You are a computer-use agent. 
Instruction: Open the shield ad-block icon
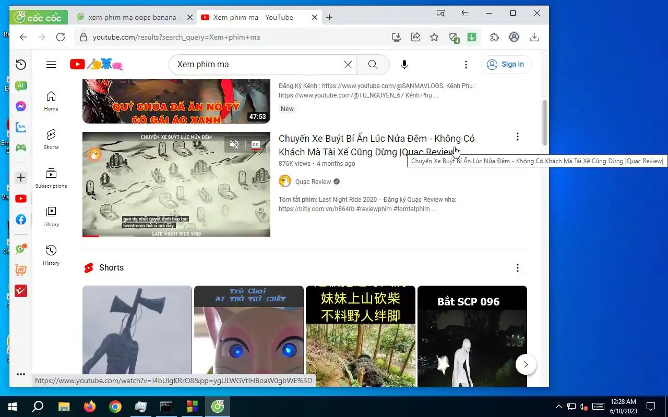point(454,38)
